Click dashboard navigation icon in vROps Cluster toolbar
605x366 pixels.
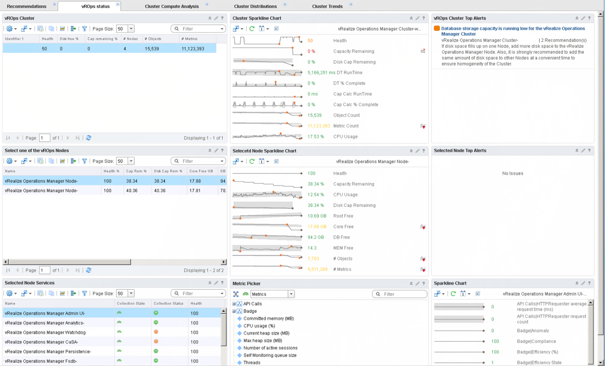(26, 29)
